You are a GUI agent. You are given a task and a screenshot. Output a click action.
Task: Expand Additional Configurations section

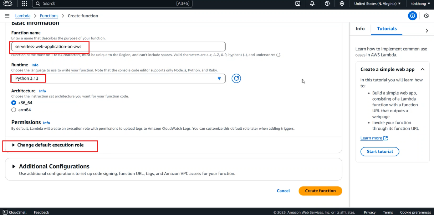[50, 166]
